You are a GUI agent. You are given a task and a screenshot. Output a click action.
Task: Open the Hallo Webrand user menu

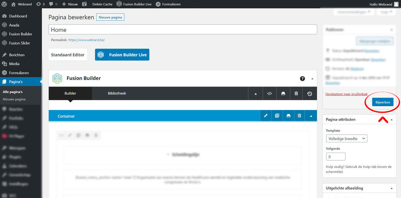[x=384, y=4]
